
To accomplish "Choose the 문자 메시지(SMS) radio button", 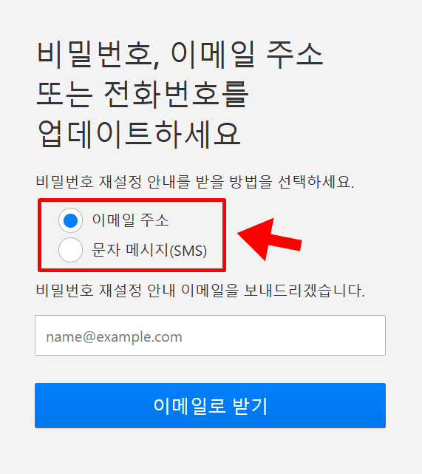I will (70, 250).
